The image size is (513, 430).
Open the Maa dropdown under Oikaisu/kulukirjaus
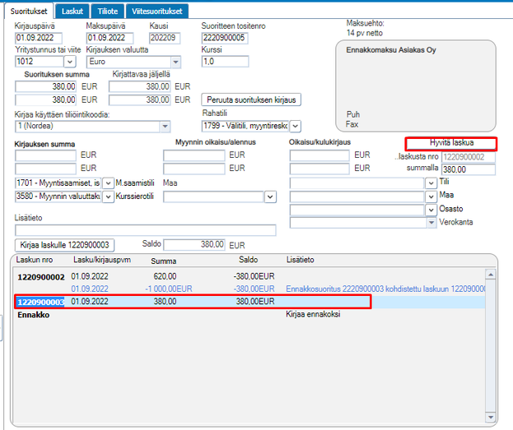431,197
